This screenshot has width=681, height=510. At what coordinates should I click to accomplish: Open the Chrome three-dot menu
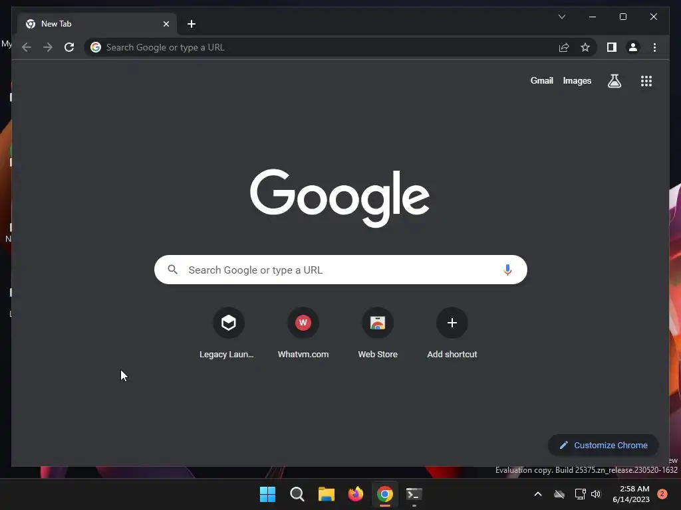pos(654,47)
